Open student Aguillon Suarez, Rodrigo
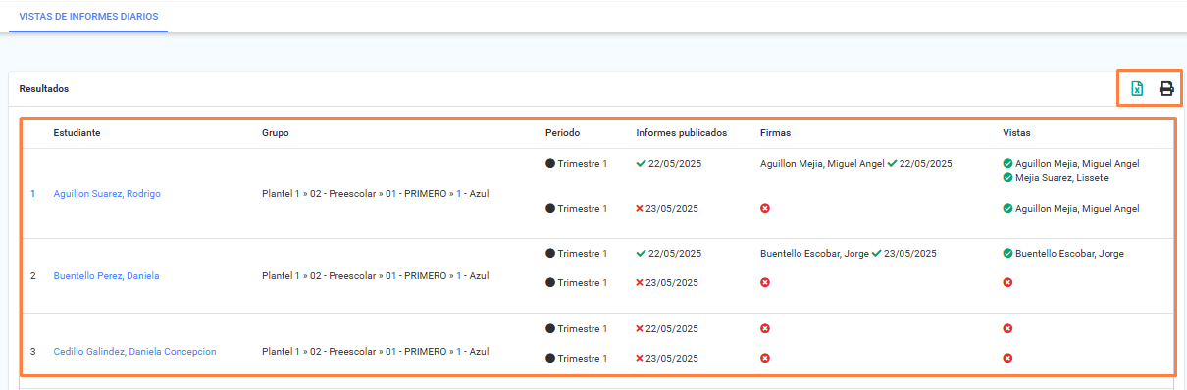 [x=107, y=194]
